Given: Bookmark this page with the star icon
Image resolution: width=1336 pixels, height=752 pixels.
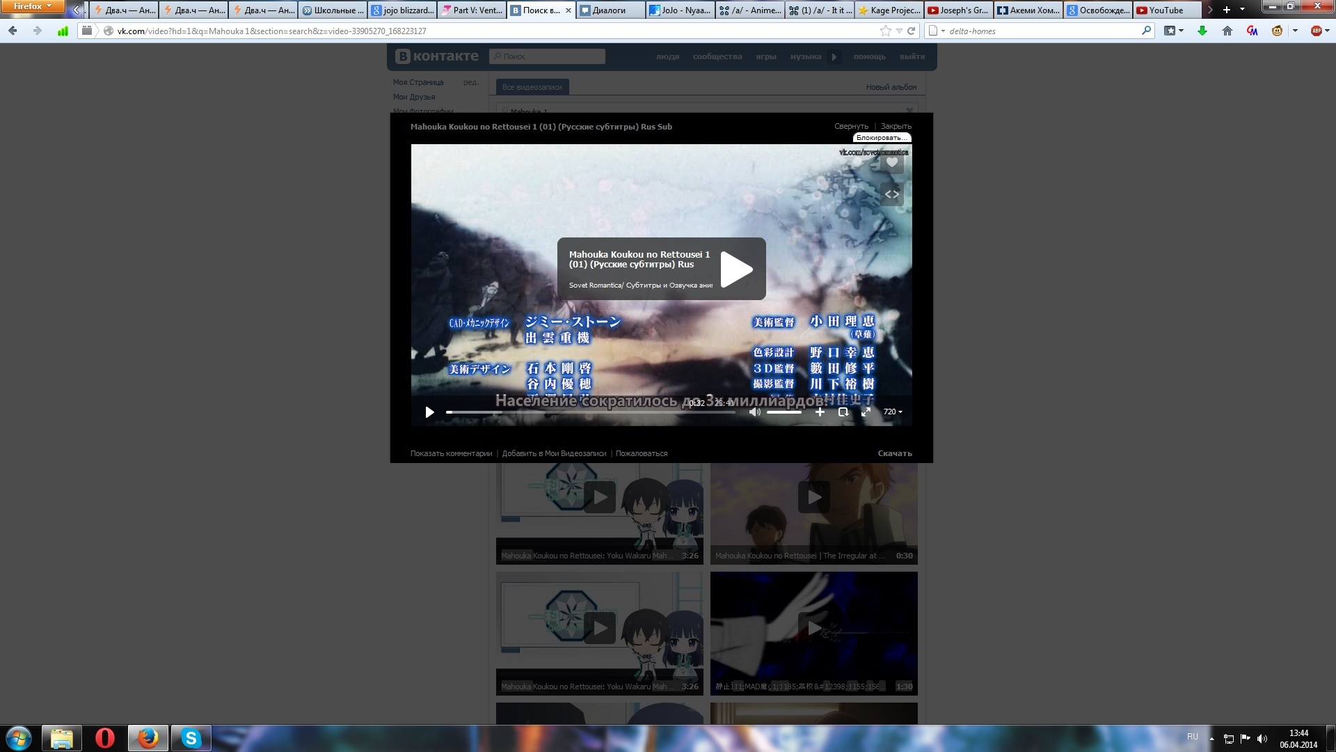Looking at the screenshot, I should (x=885, y=31).
